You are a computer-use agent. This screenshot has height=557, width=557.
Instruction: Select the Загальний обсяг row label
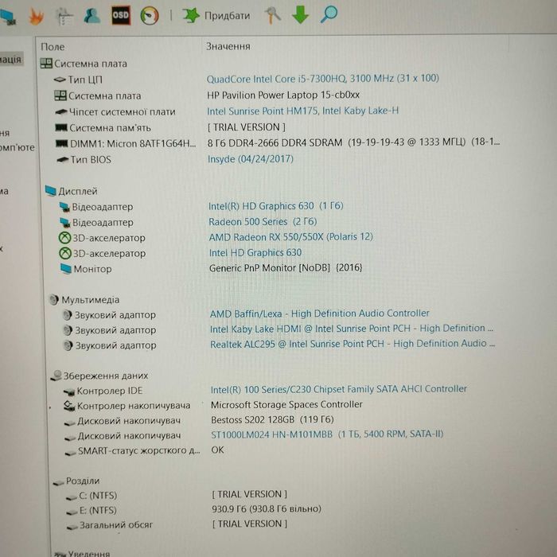[x=116, y=524]
